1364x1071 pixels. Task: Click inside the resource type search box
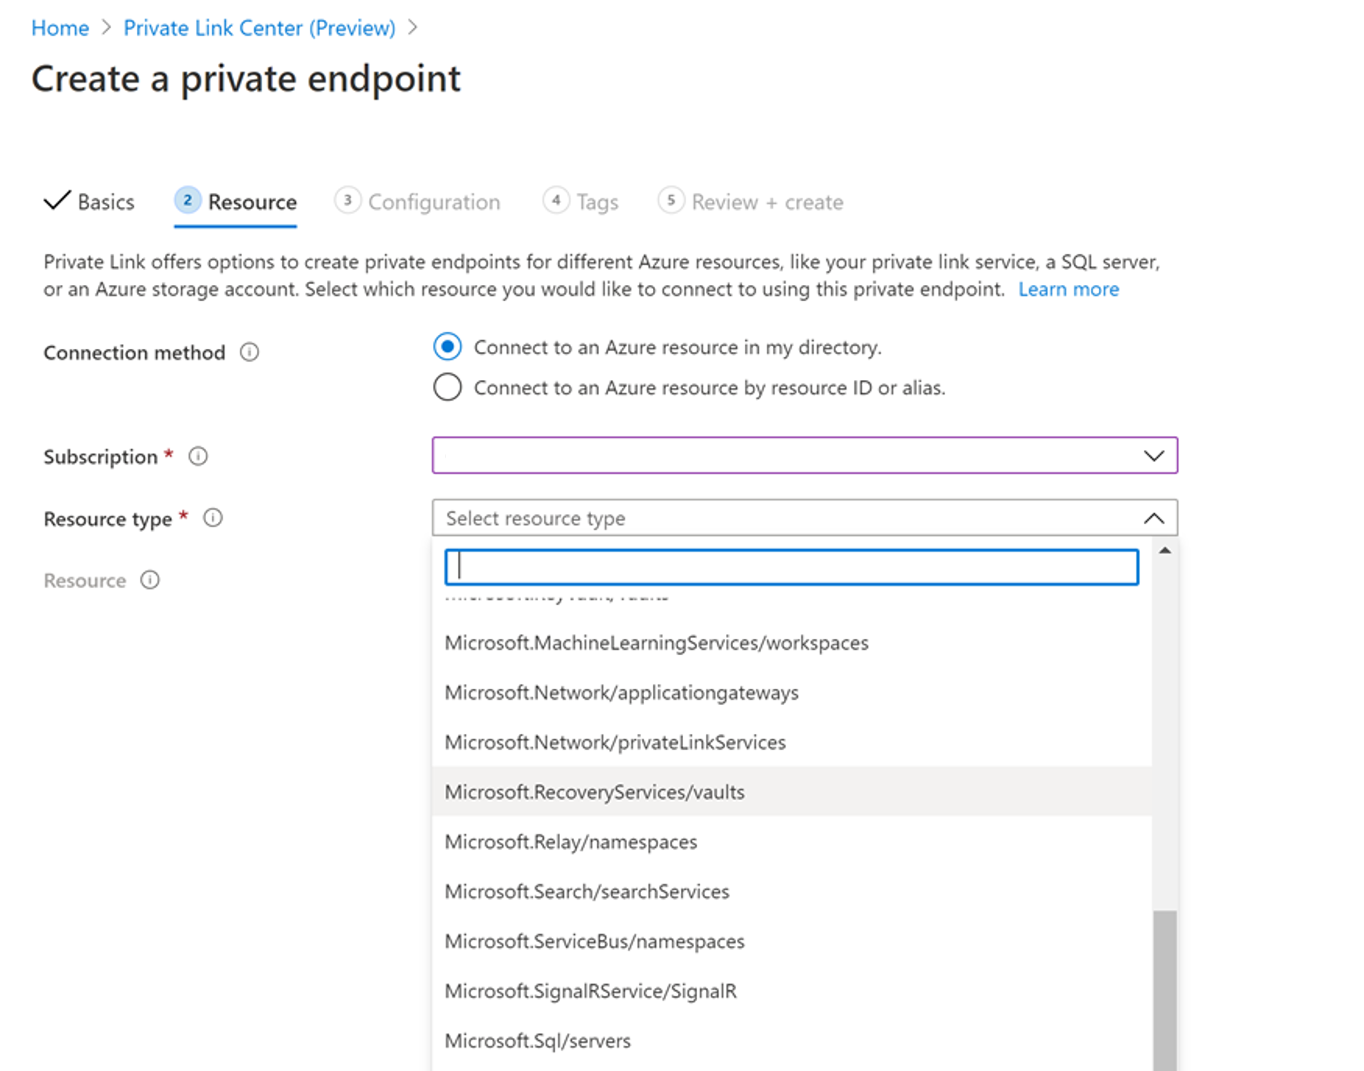[790, 568]
